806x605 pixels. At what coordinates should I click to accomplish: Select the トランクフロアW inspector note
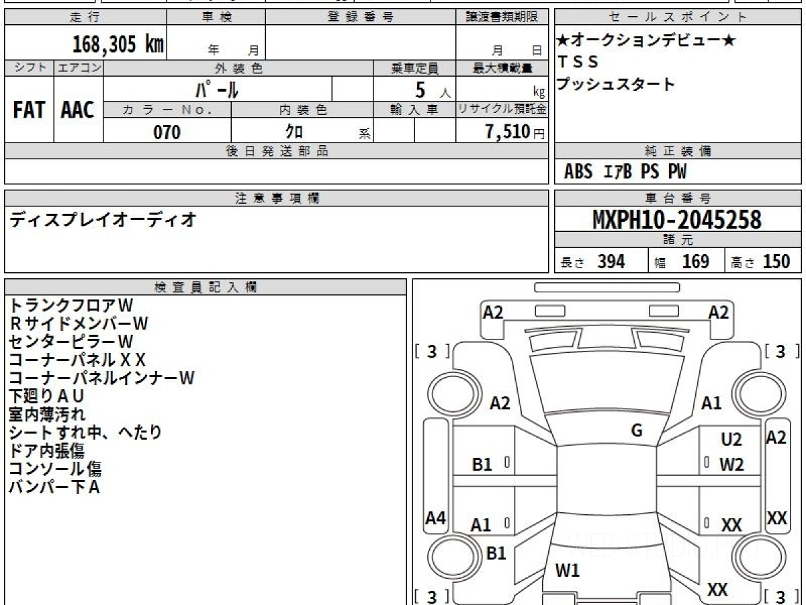[71, 305]
